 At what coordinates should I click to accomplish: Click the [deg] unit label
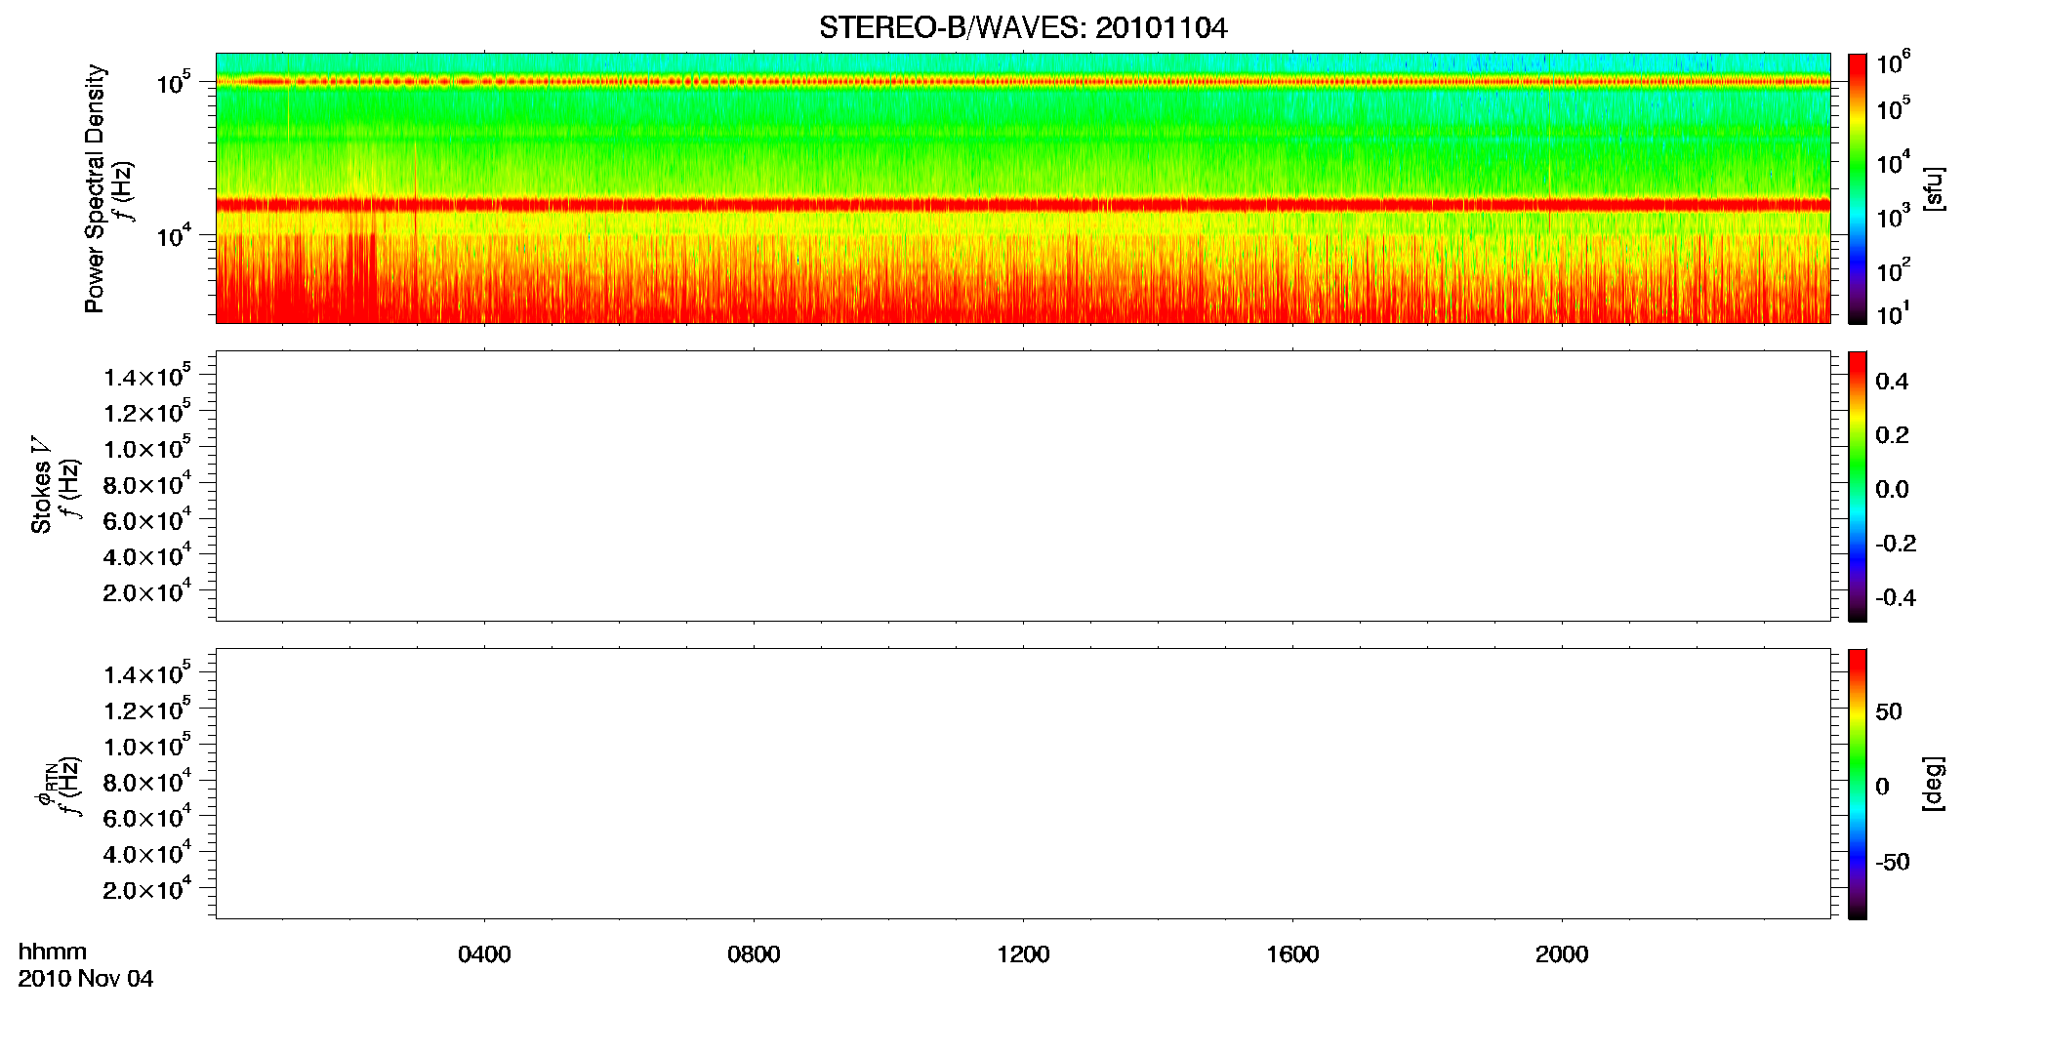click(1933, 784)
